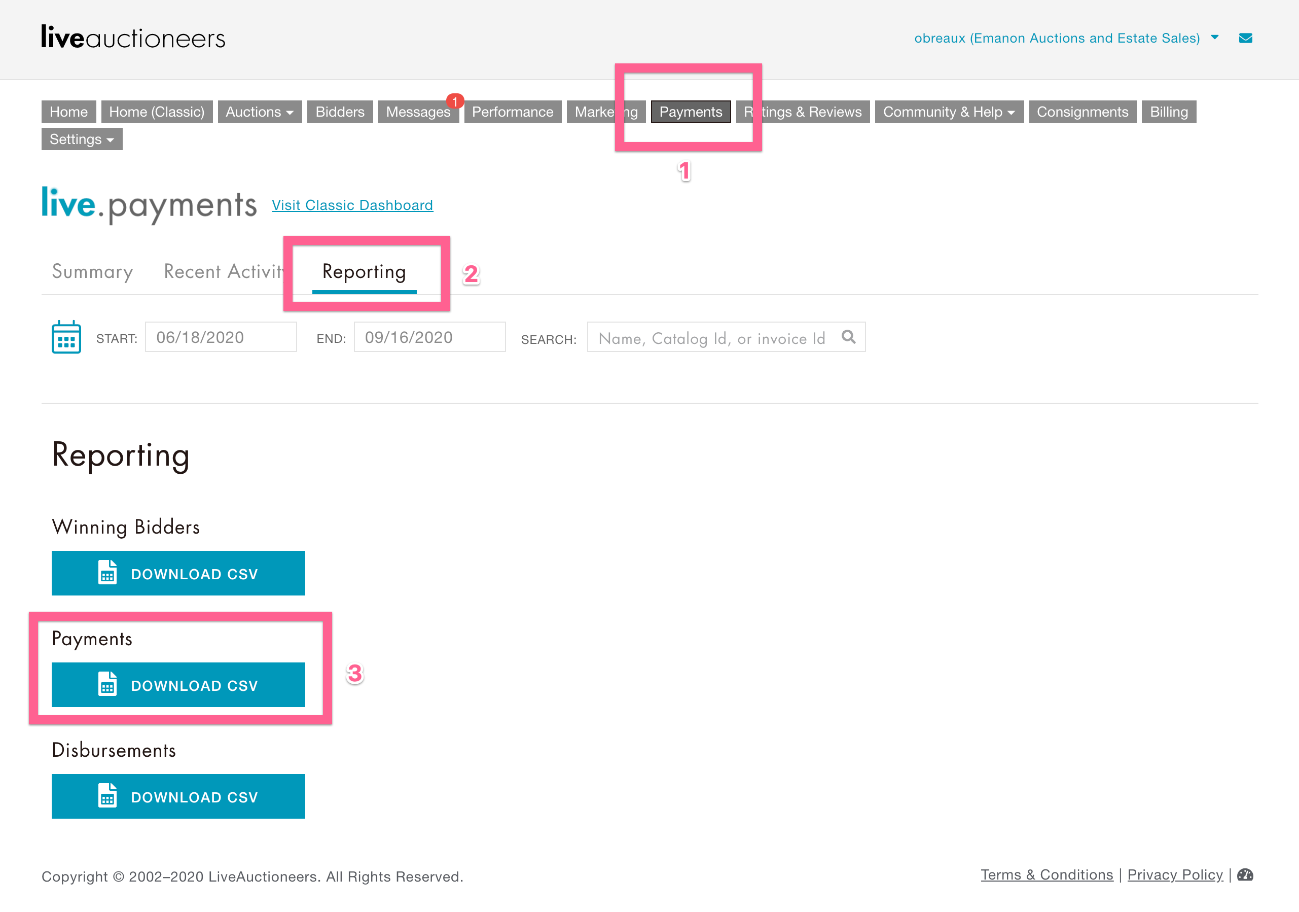1299x912 pixels.
Task: Switch to the Summary tab
Action: coord(92,272)
